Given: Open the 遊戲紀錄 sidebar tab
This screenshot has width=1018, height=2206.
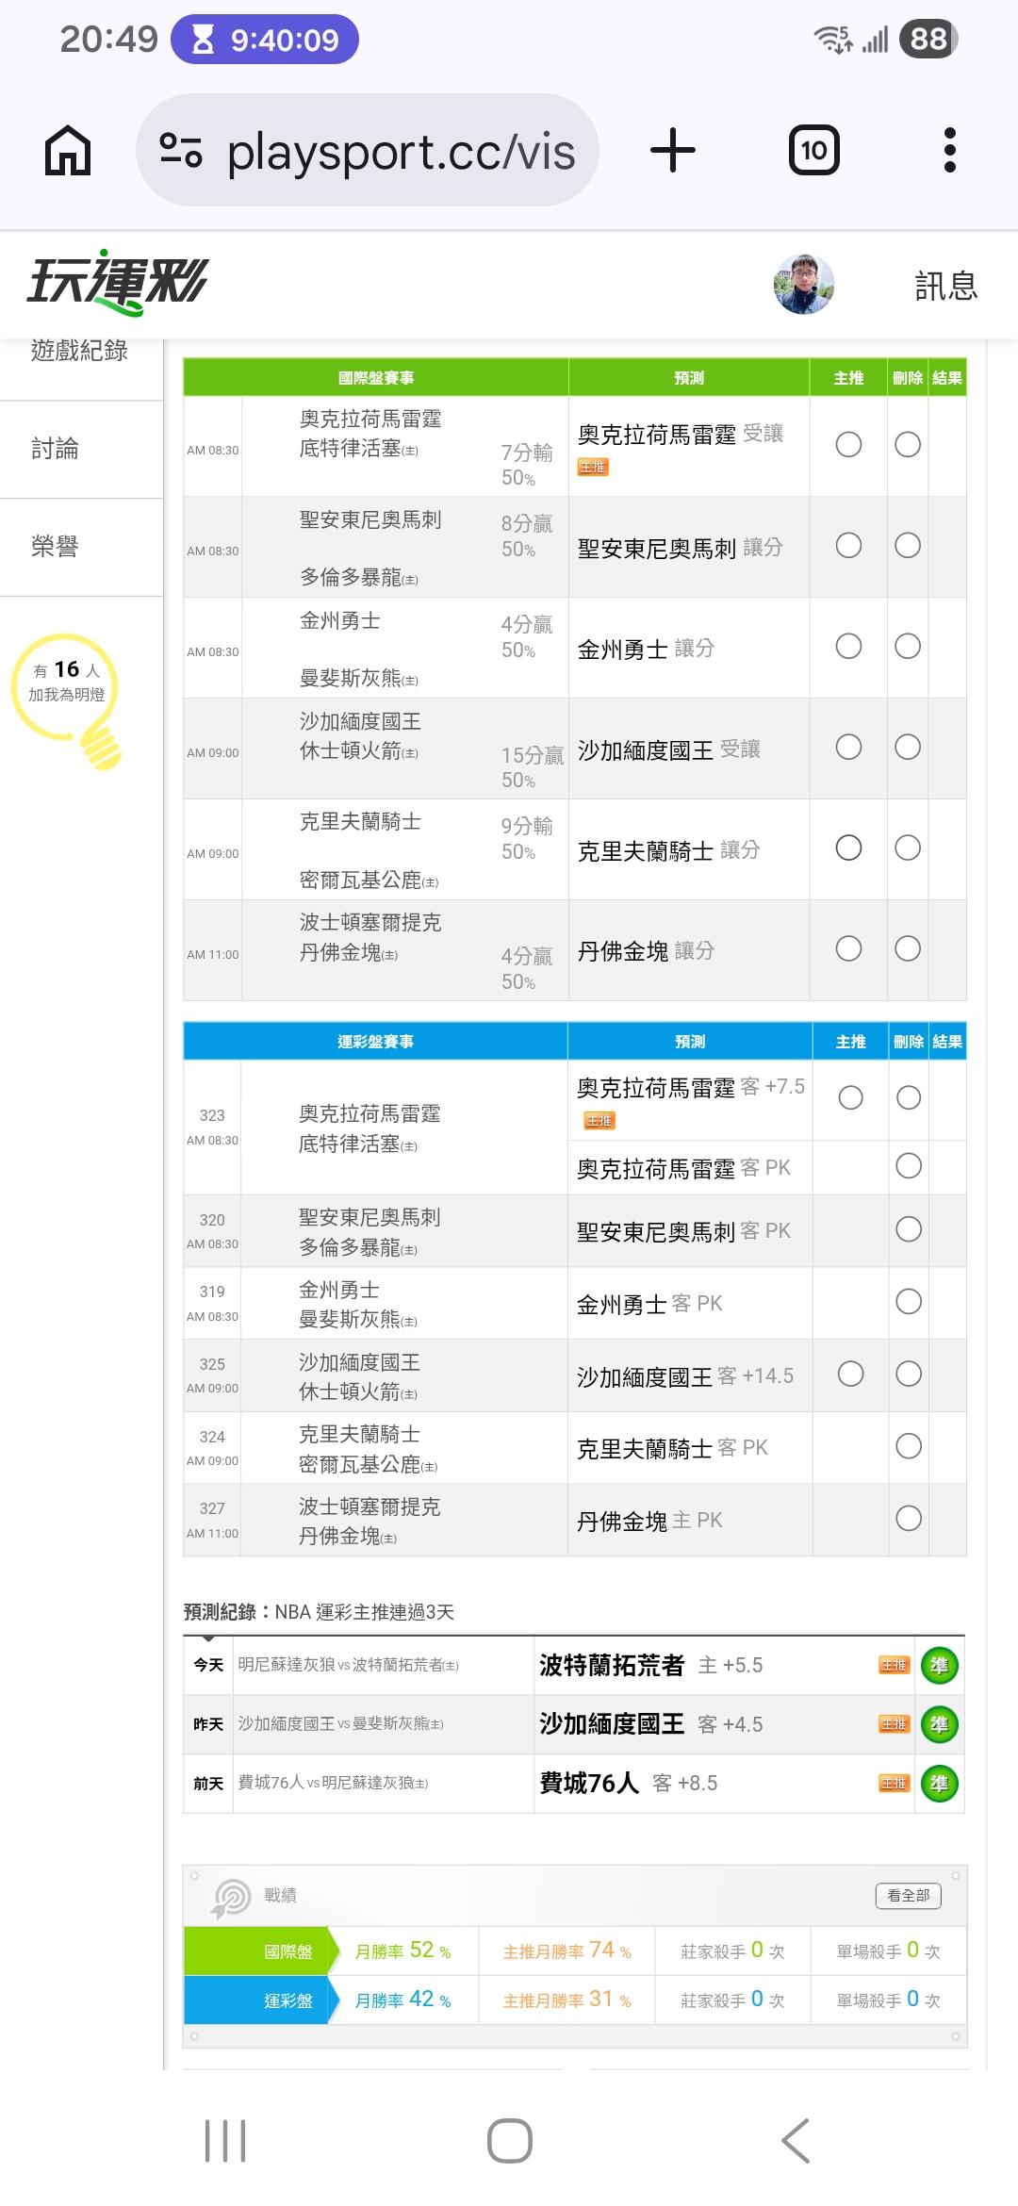Looking at the screenshot, I should [79, 353].
